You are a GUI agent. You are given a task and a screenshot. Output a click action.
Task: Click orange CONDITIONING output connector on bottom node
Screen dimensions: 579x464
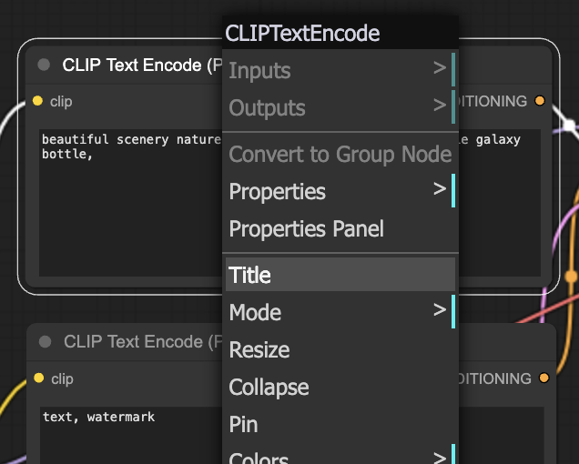pyautogui.click(x=543, y=378)
